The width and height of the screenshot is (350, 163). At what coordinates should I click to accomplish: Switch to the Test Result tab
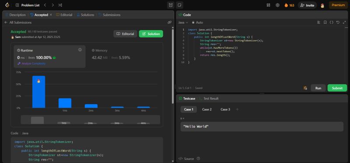209,98
